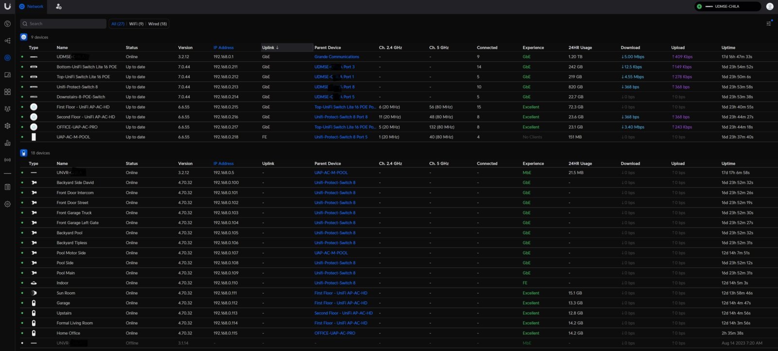Click the Ubiquiti logo in top corner
This screenshot has height=351, width=778.
coord(7,6)
